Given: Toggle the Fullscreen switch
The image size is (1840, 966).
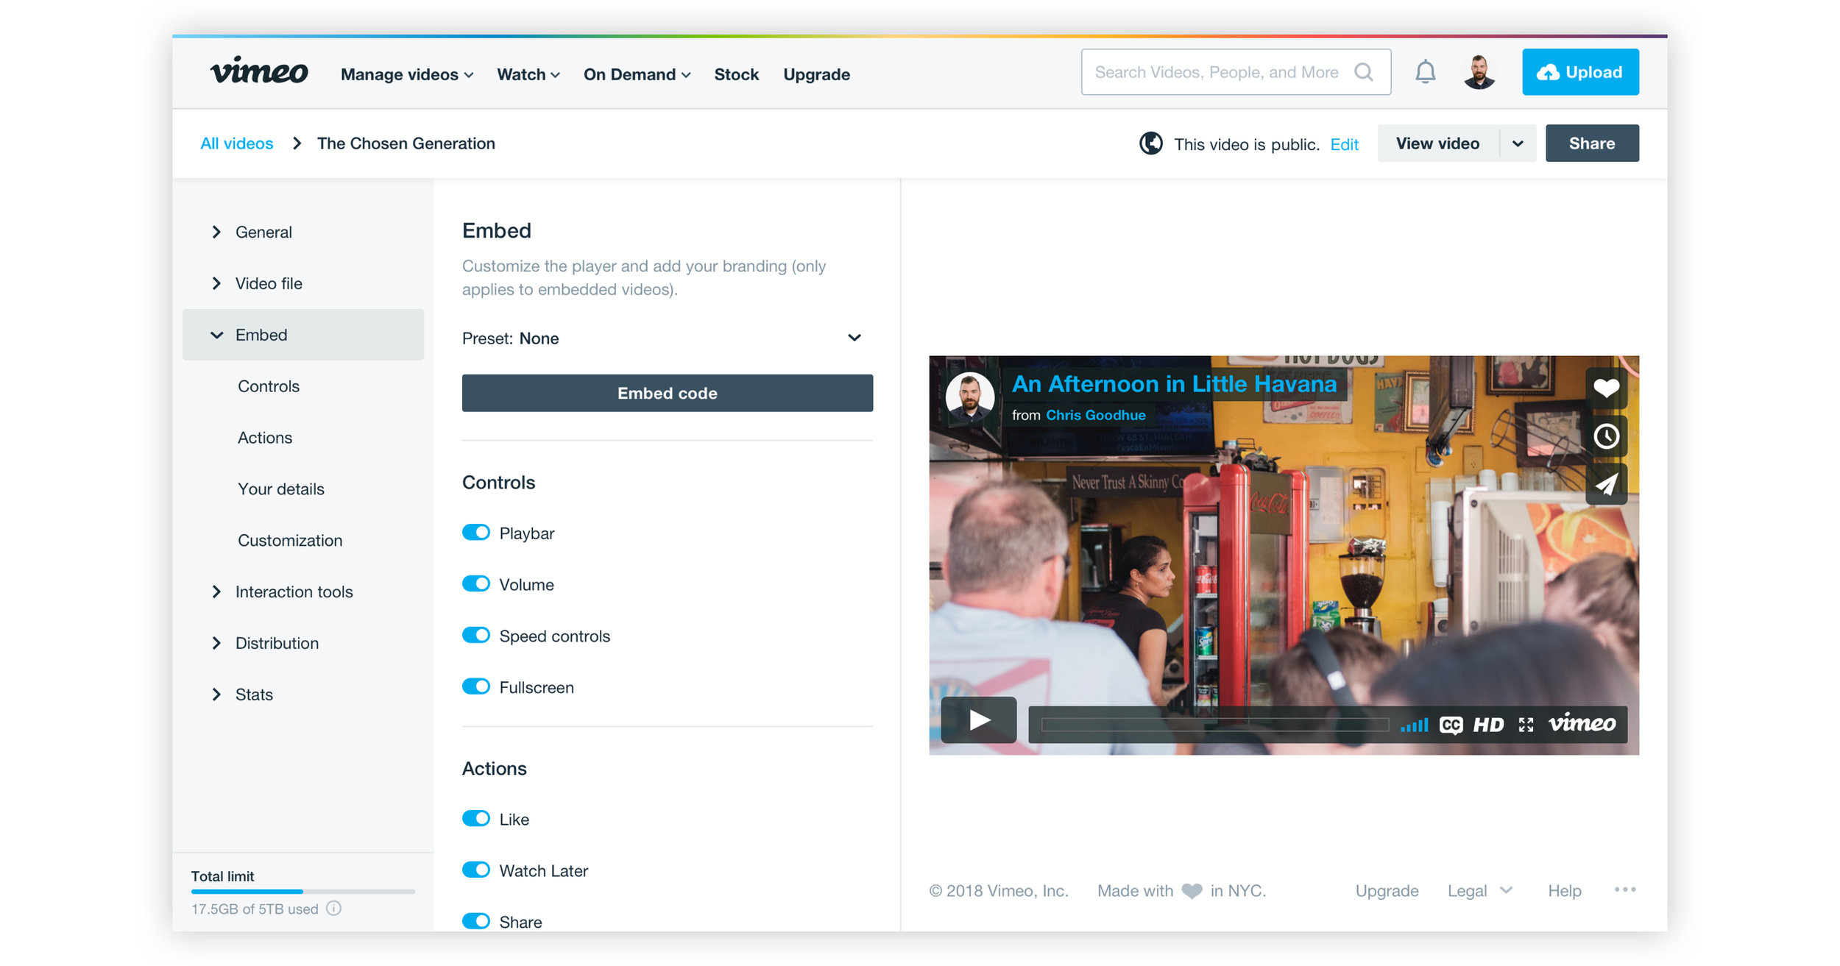Looking at the screenshot, I should 475,687.
